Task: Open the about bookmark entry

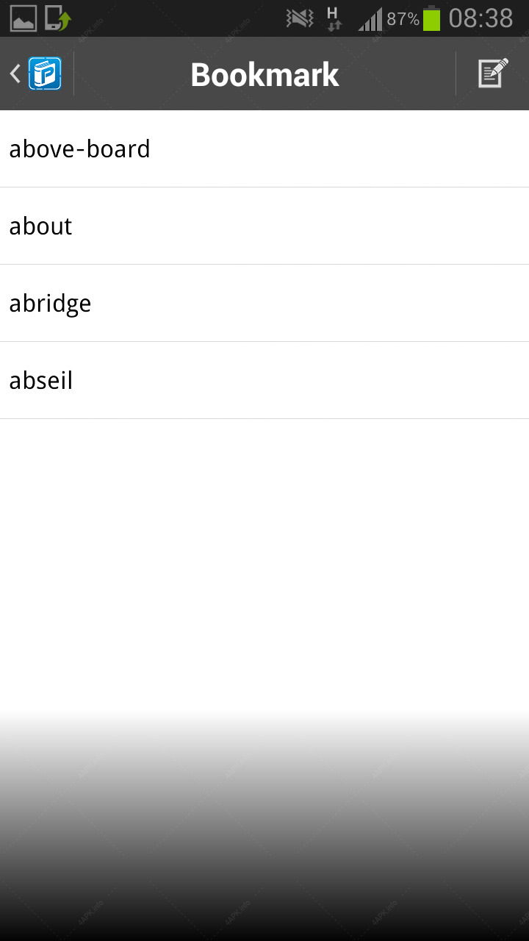Action: click(264, 226)
